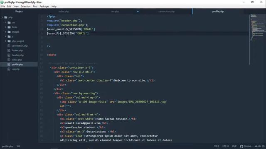
Task: Change PHP grammar in status bar
Action: tap(234, 146)
